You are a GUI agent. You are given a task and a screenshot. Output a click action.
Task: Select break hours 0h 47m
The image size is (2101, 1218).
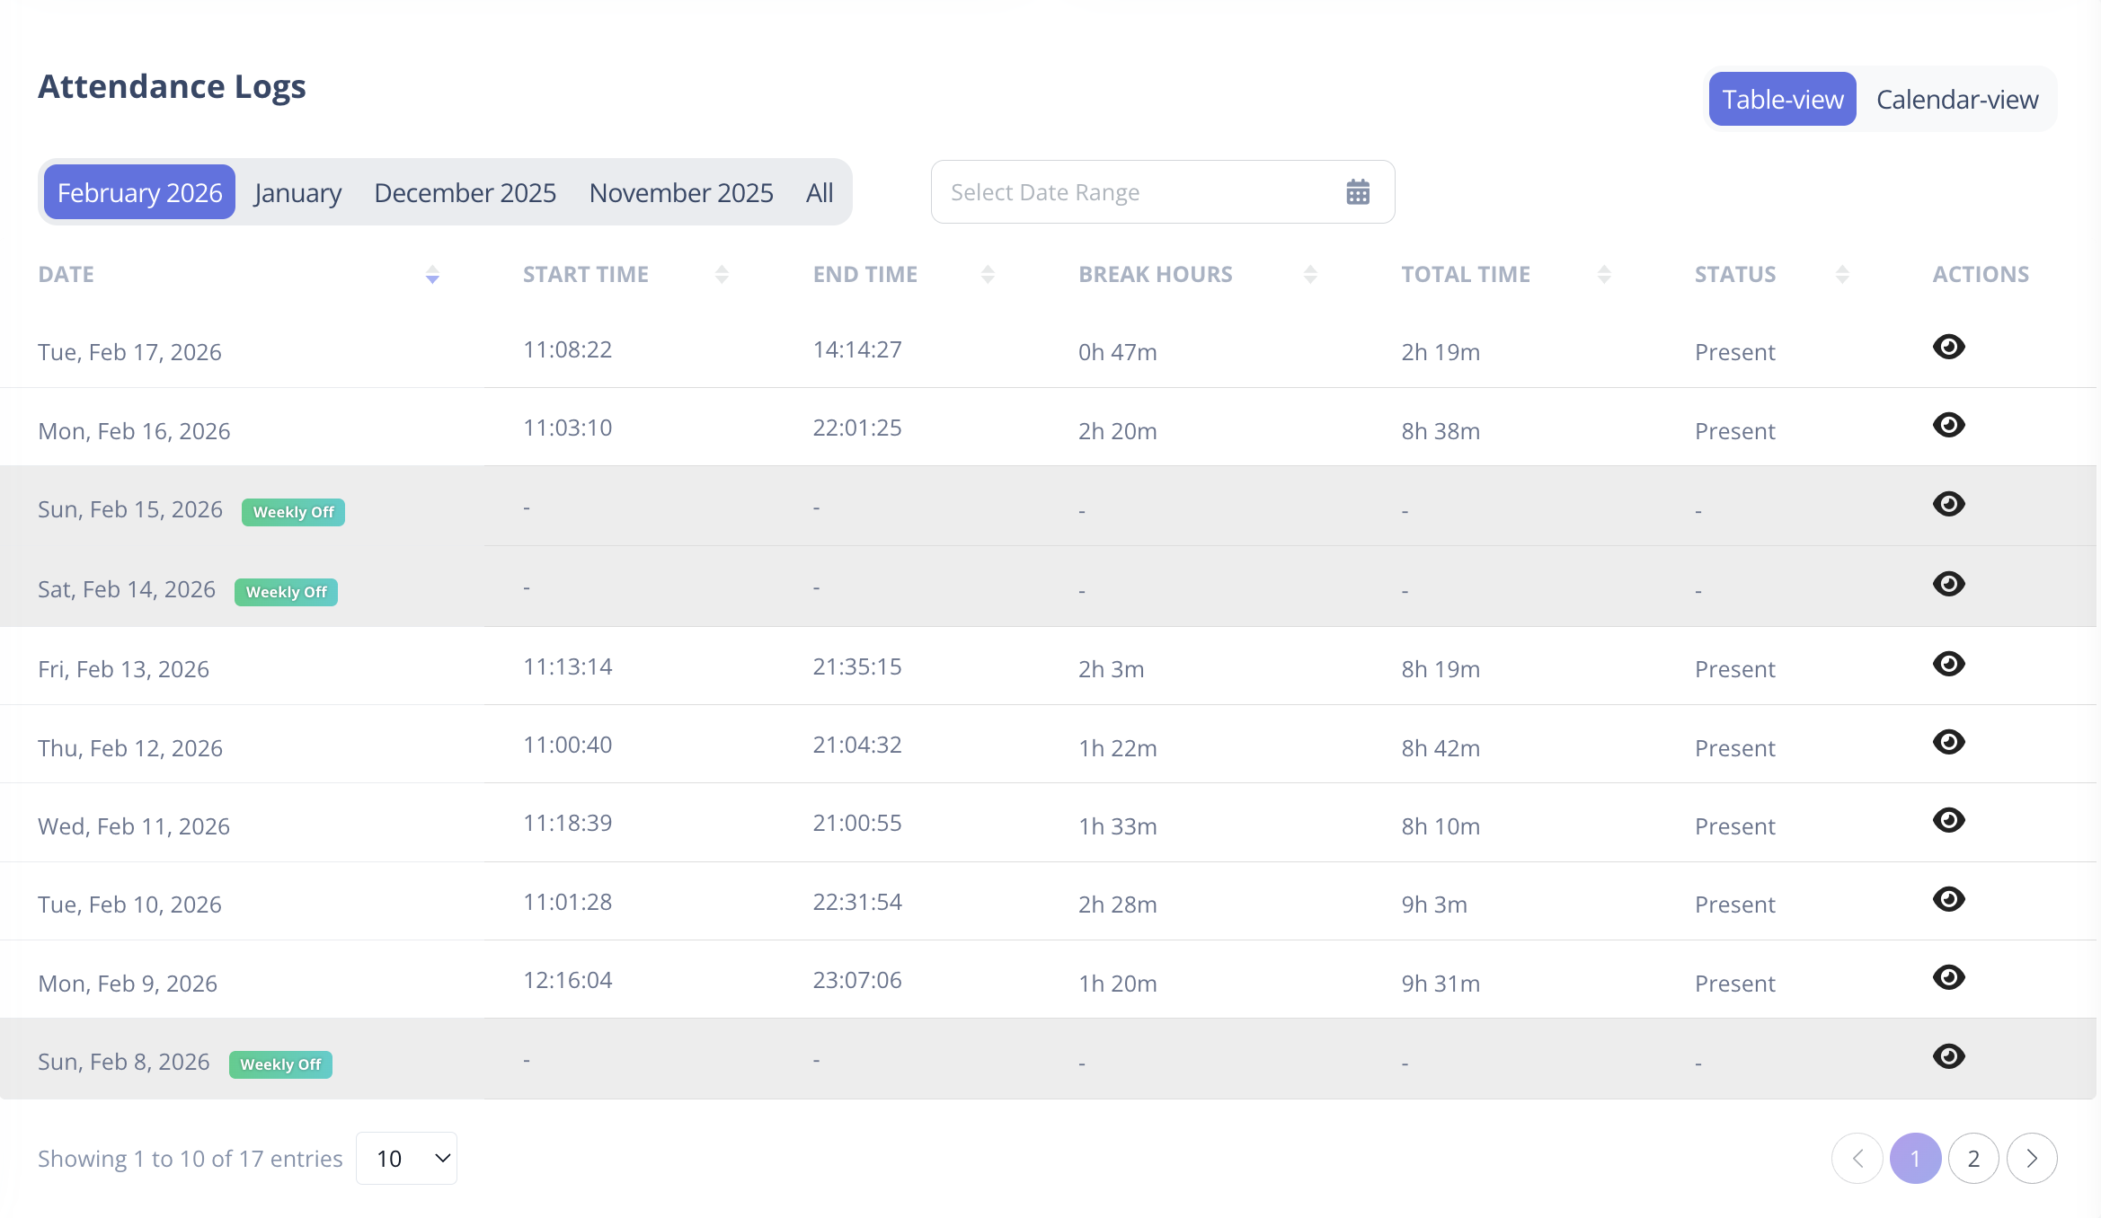1117,352
